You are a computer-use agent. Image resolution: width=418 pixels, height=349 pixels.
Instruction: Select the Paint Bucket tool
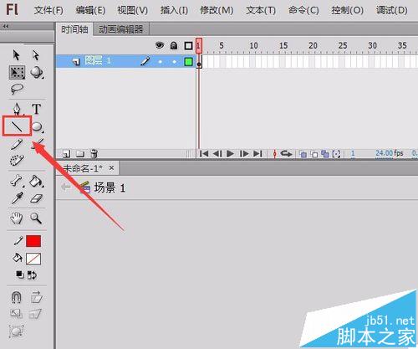36,182
